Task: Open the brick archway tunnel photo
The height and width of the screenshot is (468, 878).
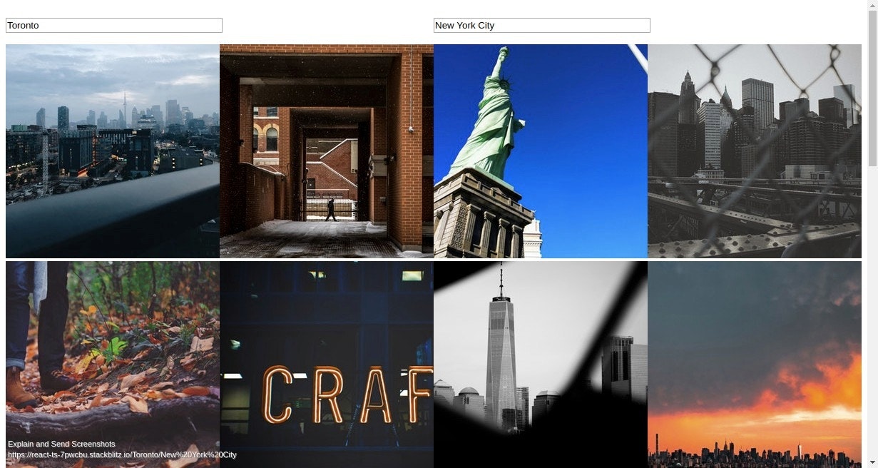Action: click(327, 151)
